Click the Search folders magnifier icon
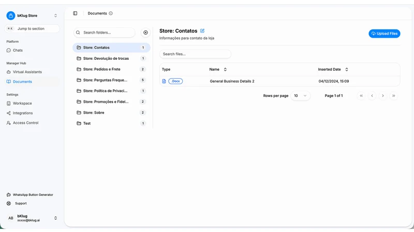 78,32
